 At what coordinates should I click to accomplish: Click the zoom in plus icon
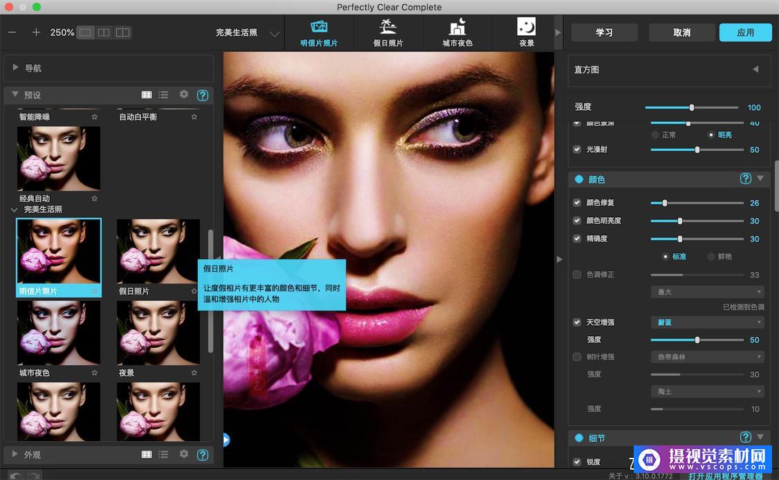36,33
